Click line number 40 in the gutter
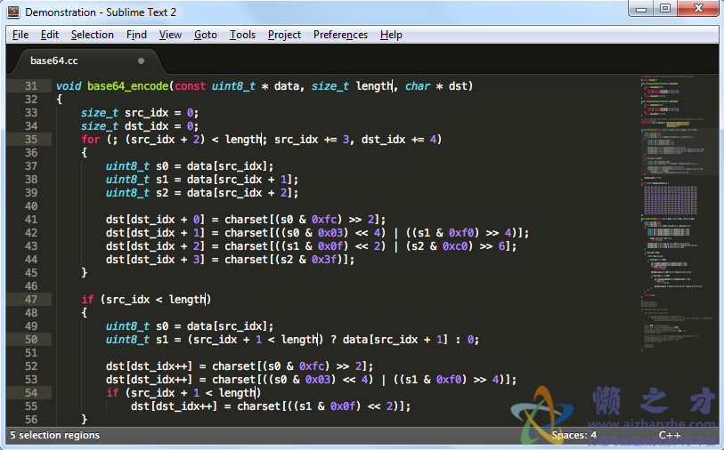The width and height of the screenshot is (724, 450). pos(31,206)
